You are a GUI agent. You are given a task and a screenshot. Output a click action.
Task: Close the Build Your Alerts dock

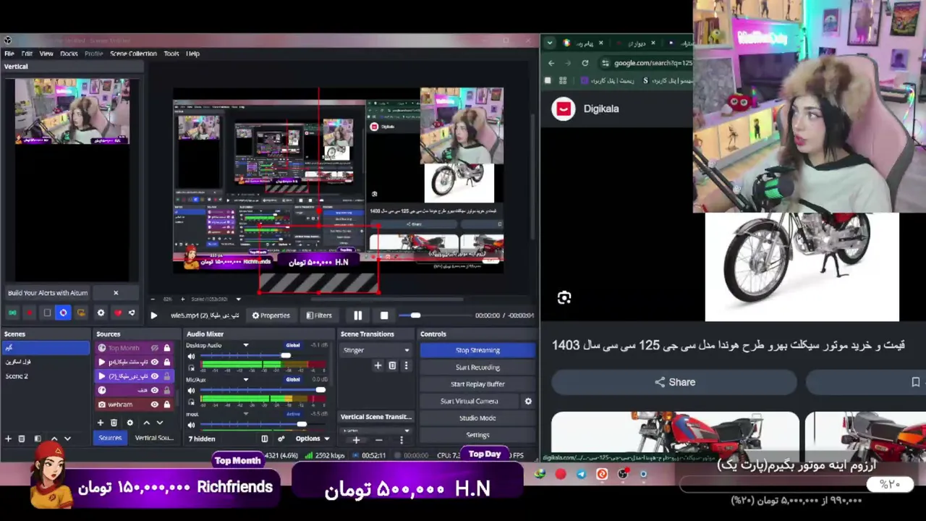pos(116,292)
